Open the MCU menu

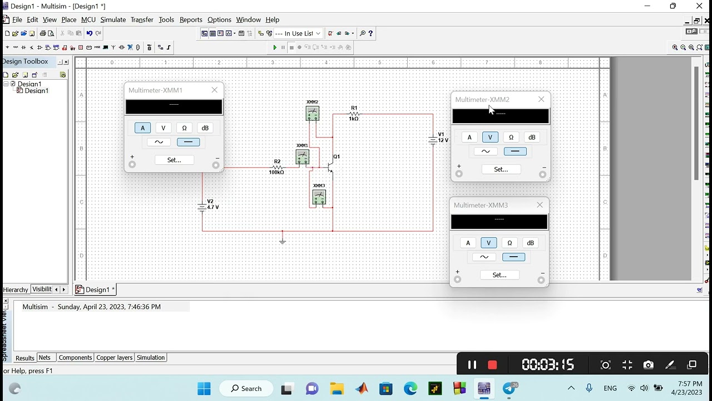(x=88, y=19)
